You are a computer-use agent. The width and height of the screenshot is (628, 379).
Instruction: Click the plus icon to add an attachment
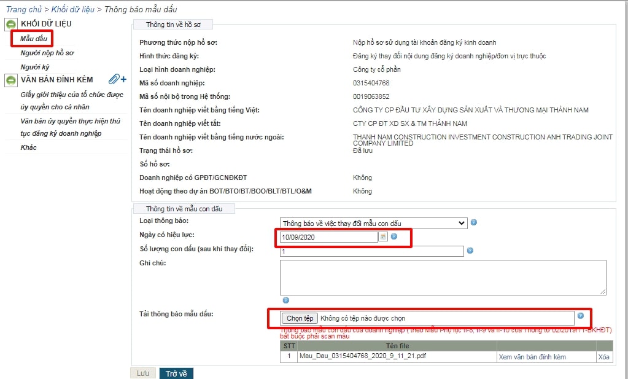pos(123,79)
